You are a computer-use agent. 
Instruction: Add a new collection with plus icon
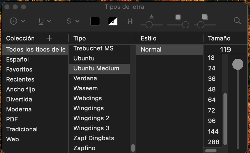[x=49, y=38]
